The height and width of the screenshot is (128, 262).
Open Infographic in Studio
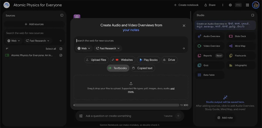click(241, 65)
